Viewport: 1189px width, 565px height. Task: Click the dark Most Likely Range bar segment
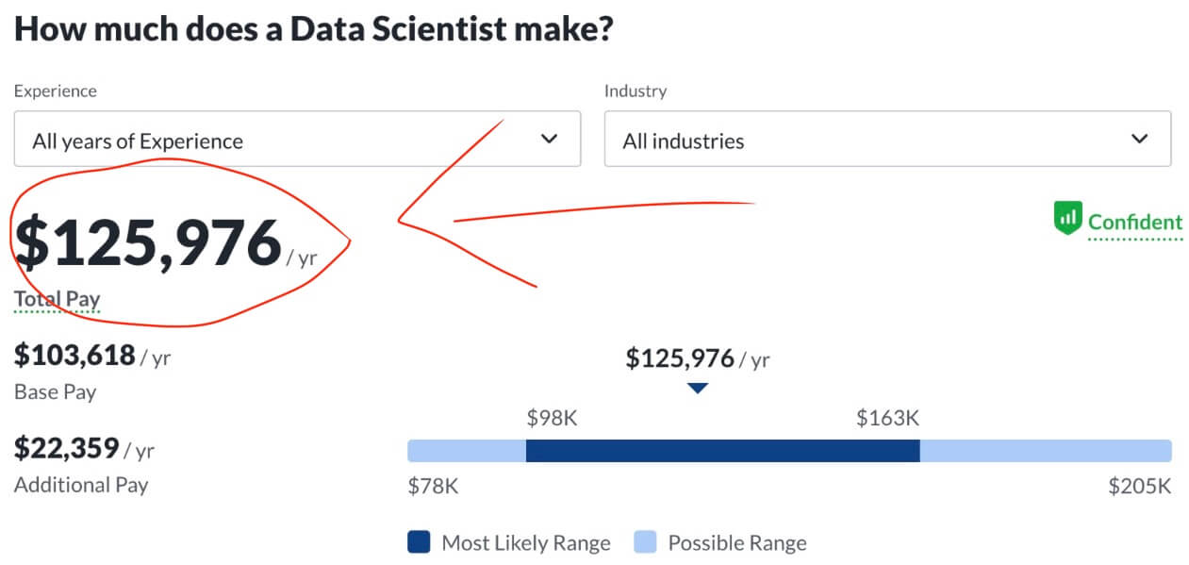click(722, 452)
